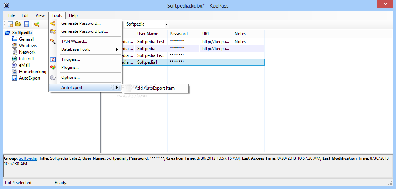
Task: Select the eMail group
Action: pyautogui.click(x=24, y=65)
